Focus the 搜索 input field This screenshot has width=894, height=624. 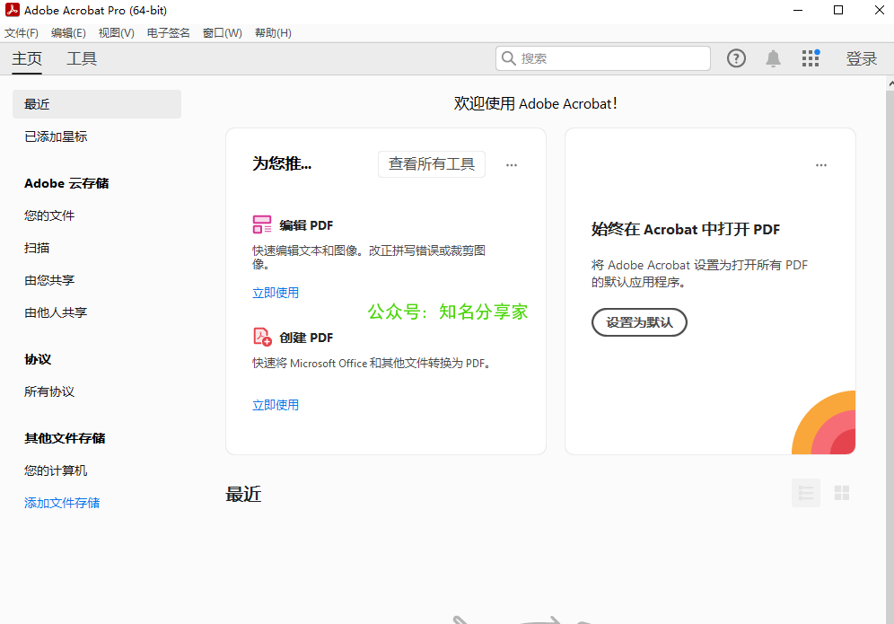[x=603, y=58]
